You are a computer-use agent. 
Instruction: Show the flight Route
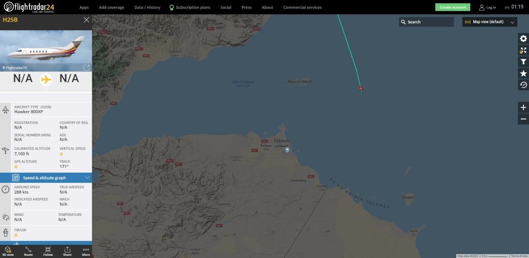28,251
